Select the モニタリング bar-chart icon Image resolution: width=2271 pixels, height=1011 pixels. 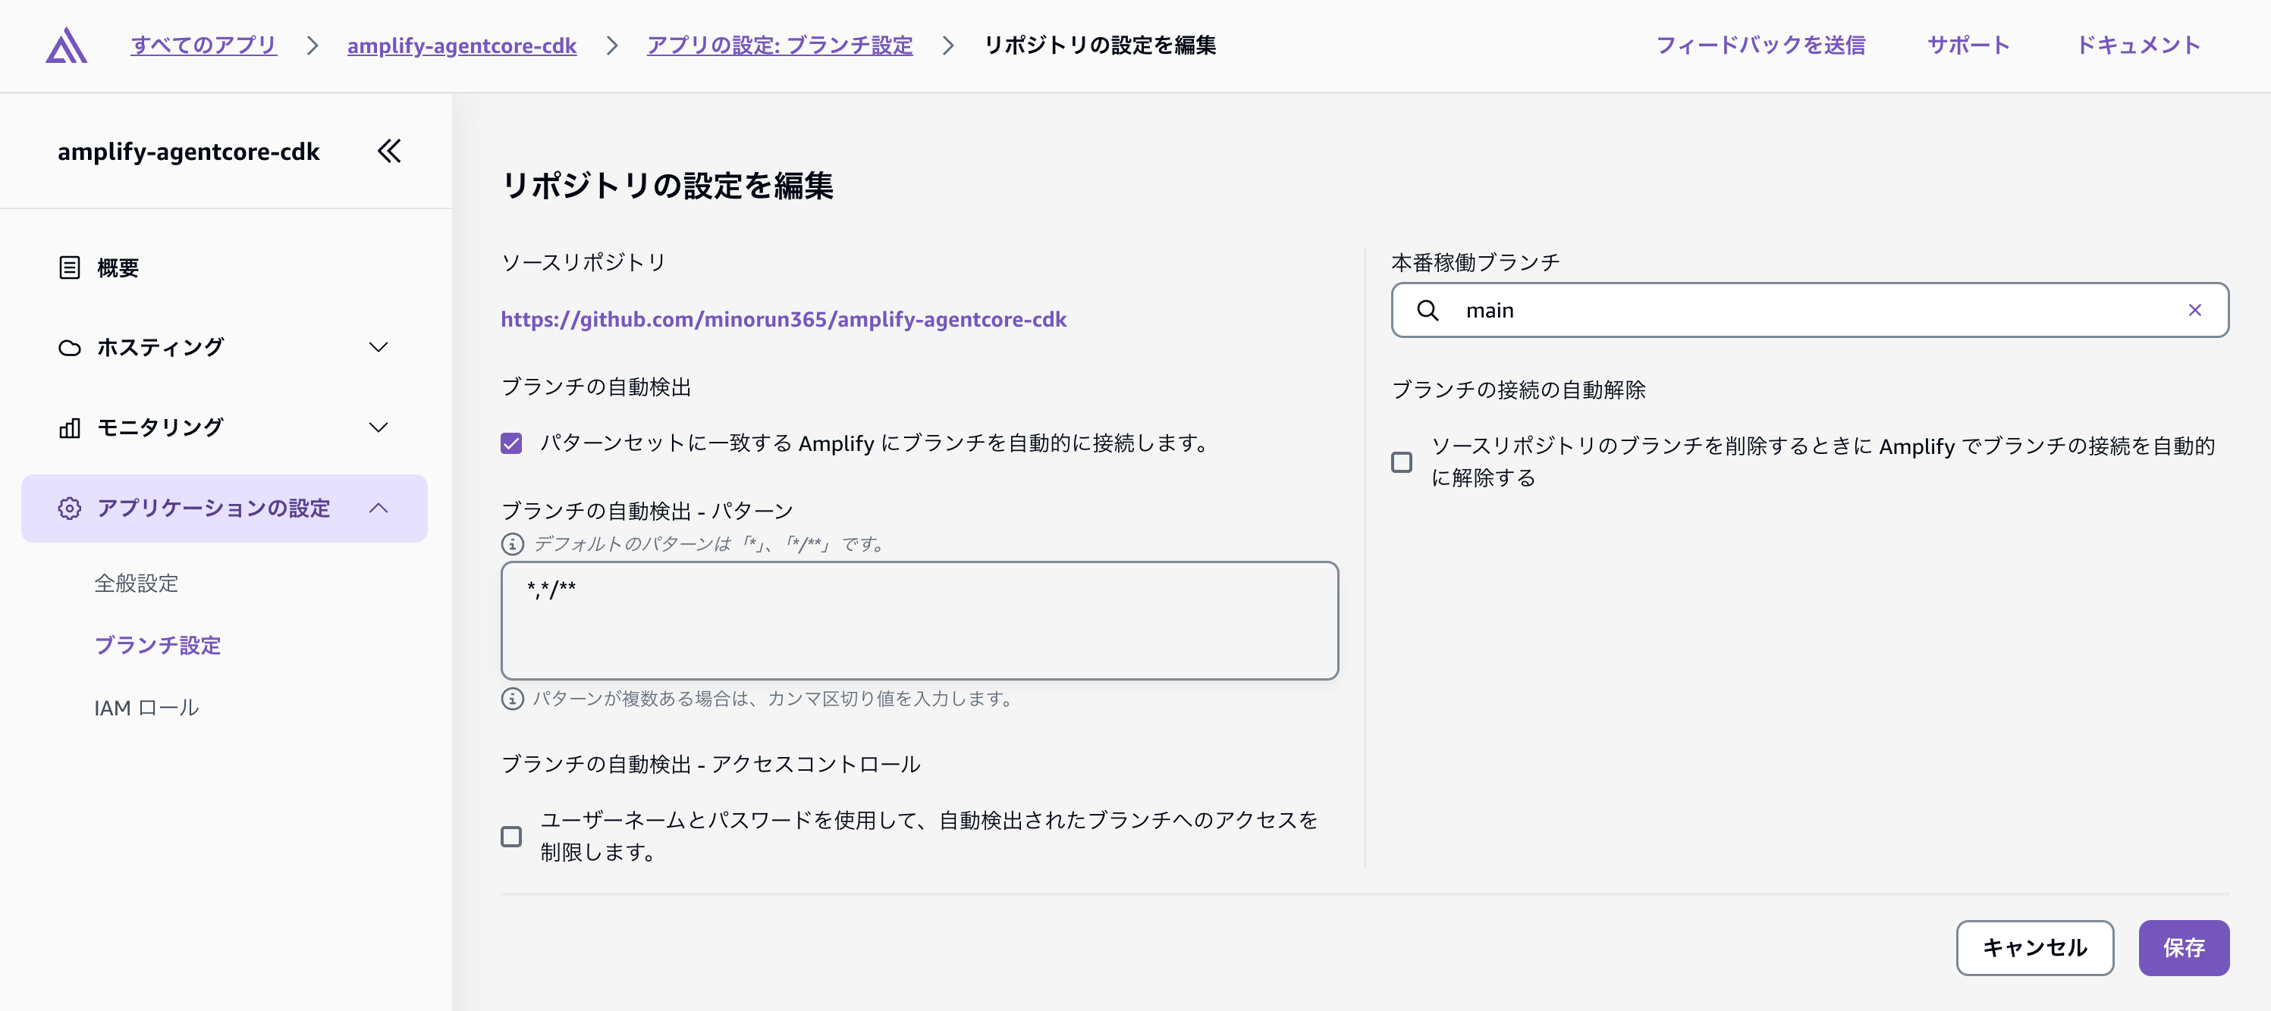[71, 427]
